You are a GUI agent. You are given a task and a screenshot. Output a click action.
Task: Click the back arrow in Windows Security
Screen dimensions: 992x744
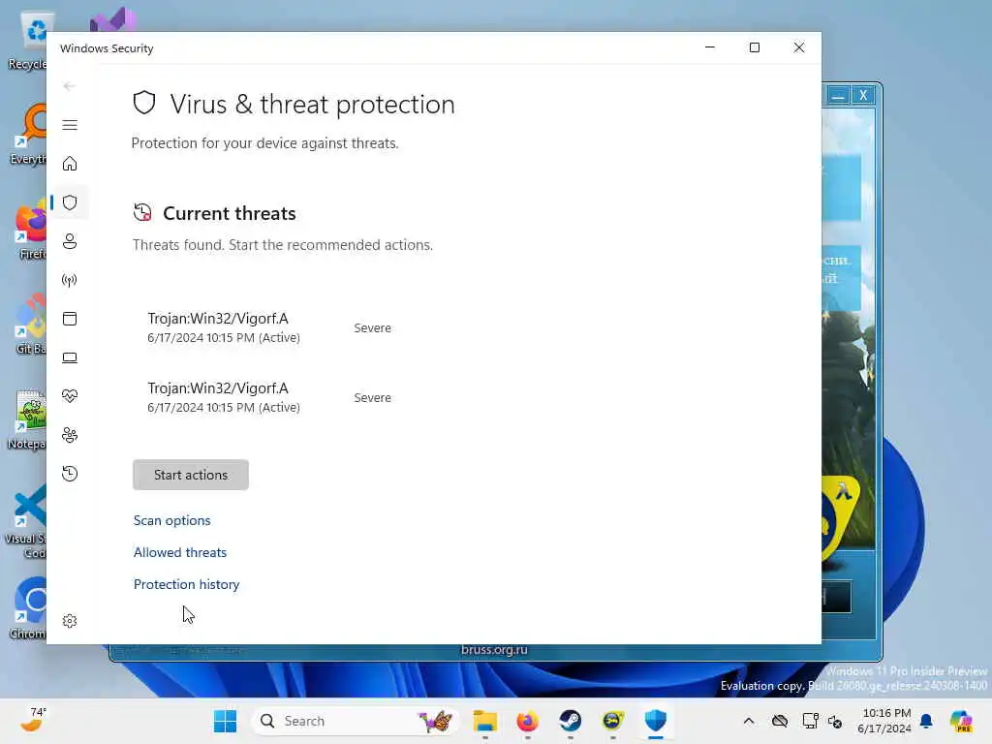(x=70, y=86)
